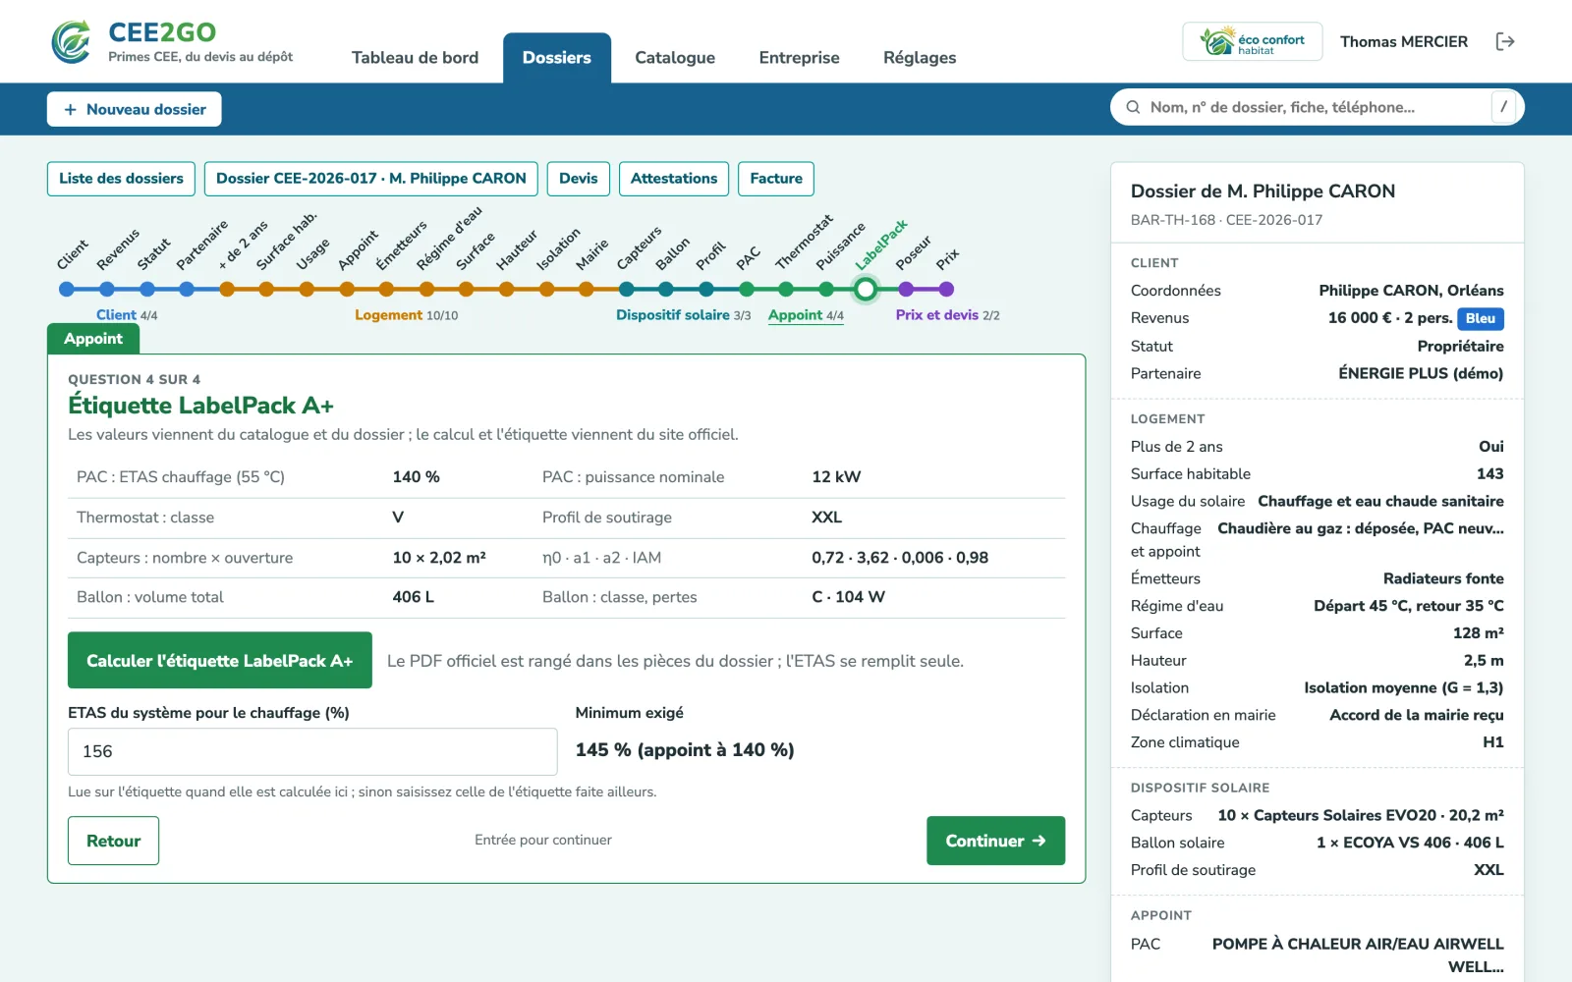Jump to the Client timeline step
This screenshot has height=982, width=1572.
click(67, 289)
